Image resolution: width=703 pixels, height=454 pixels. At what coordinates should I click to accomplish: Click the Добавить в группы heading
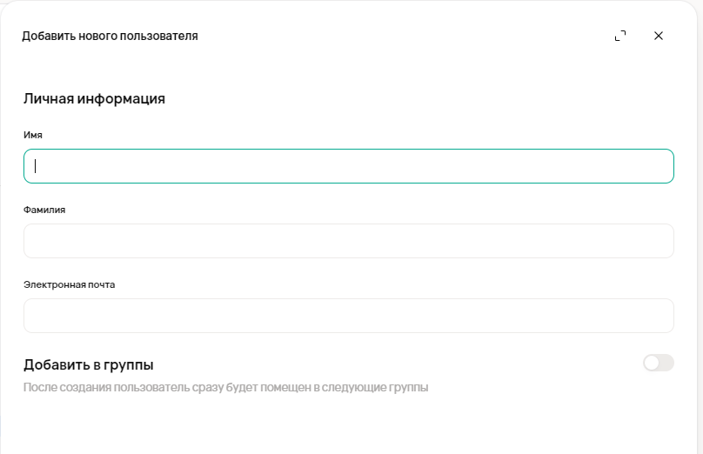[x=88, y=364]
